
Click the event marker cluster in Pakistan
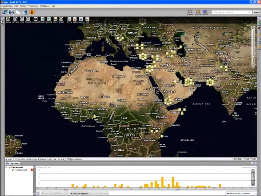pyautogui.click(x=210, y=82)
